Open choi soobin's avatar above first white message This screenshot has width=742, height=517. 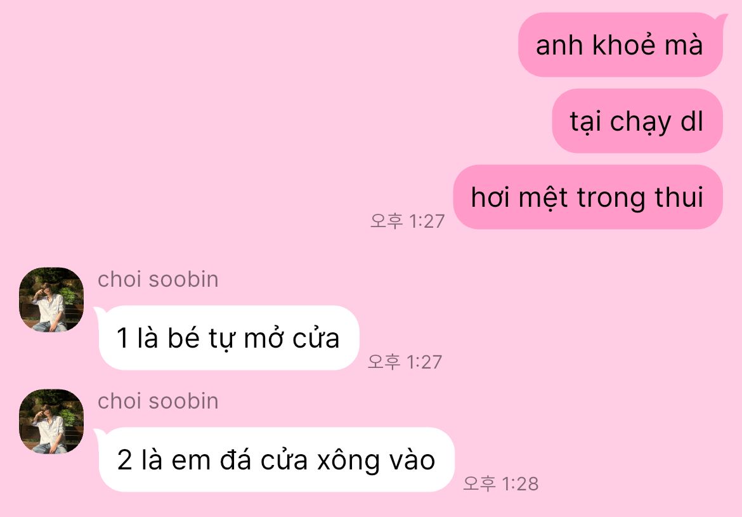click(x=51, y=299)
